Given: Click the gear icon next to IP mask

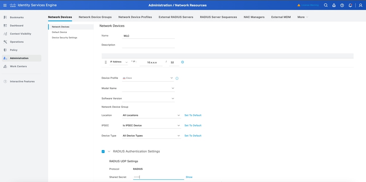Looking at the screenshot, I should 182,62.
